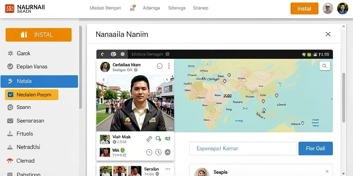
Task: Click the map search magnifier button
Action: pos(325,66)
